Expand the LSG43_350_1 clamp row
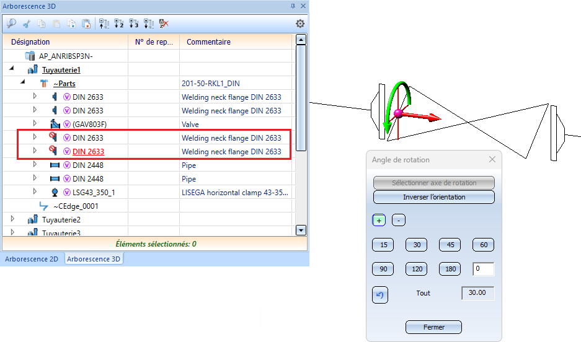The height and width of the screenshot is (342, 581). (x=35, y=191)
